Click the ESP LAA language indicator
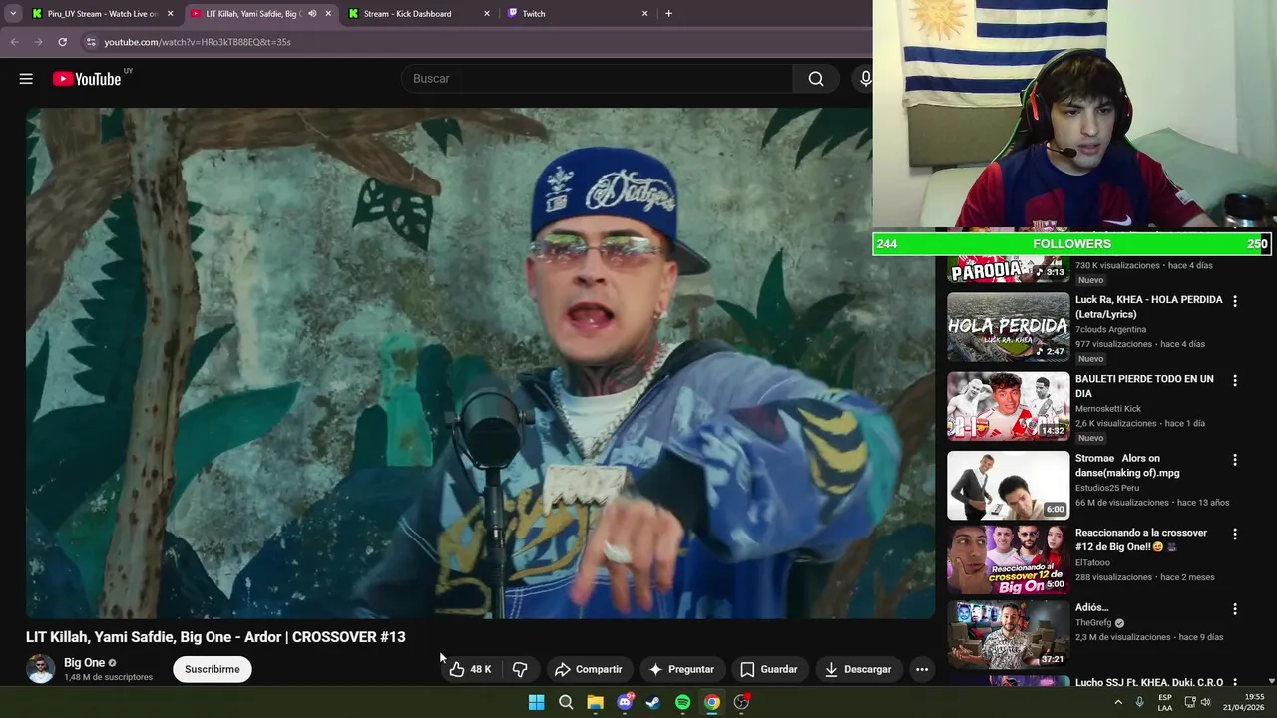The height and width of the screenshot is (718, 1277). (x=1165, y=702)
